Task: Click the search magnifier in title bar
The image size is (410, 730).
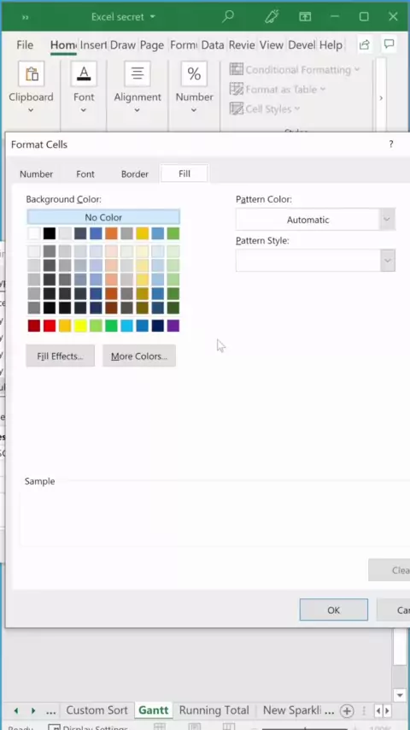Action: (x=227, y=17)
